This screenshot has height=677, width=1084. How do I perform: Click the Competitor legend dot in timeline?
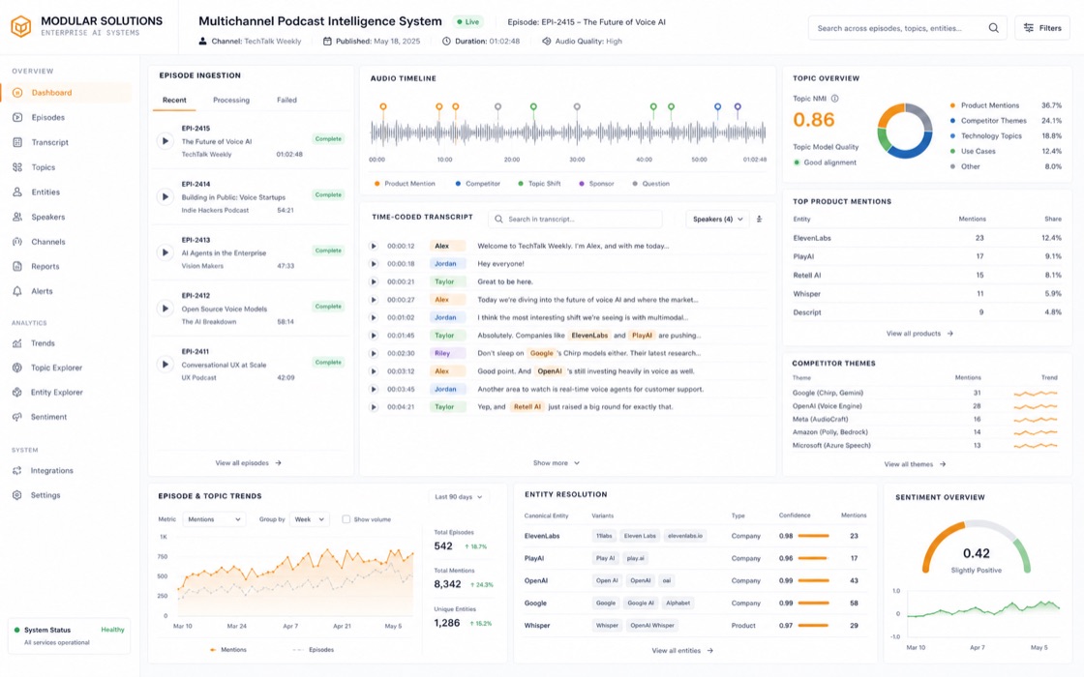click(x=458, y=184)
